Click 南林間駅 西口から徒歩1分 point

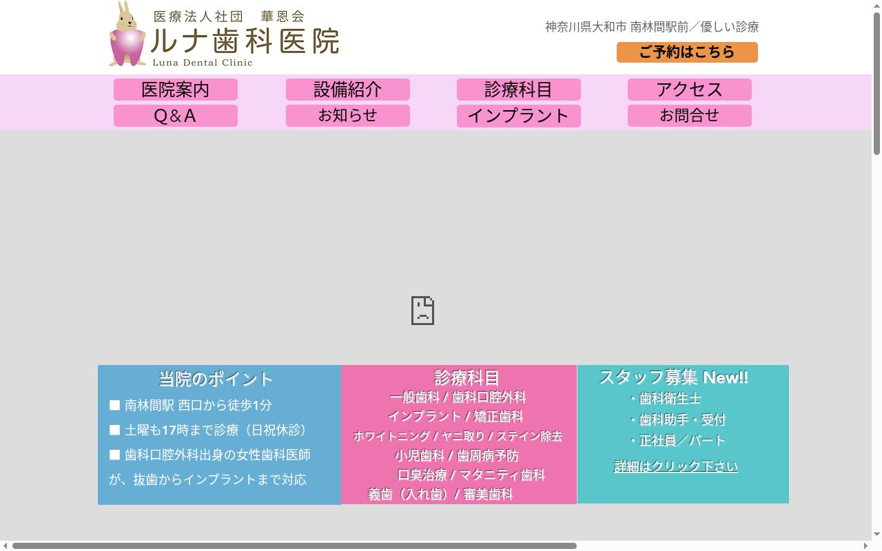[x=191, y=405]
